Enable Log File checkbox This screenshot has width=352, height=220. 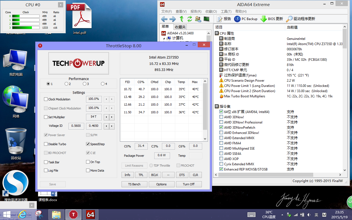(46, 170)
